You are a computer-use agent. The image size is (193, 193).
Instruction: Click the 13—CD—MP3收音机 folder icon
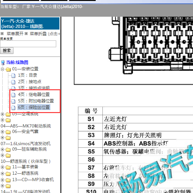(x=8, y=180)
